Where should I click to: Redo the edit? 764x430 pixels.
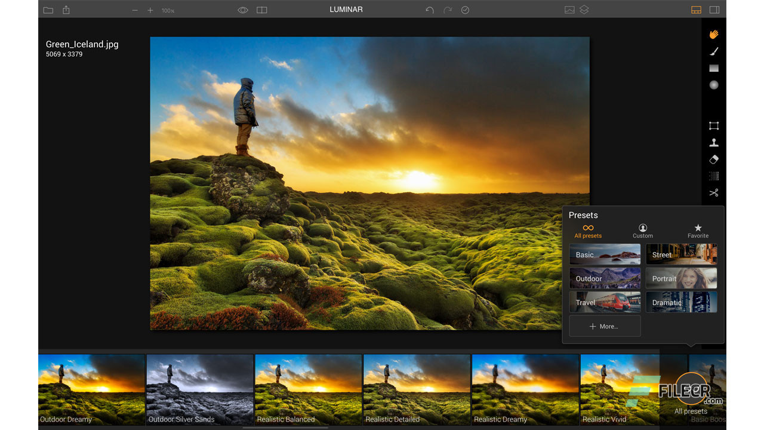click(448, 10)
